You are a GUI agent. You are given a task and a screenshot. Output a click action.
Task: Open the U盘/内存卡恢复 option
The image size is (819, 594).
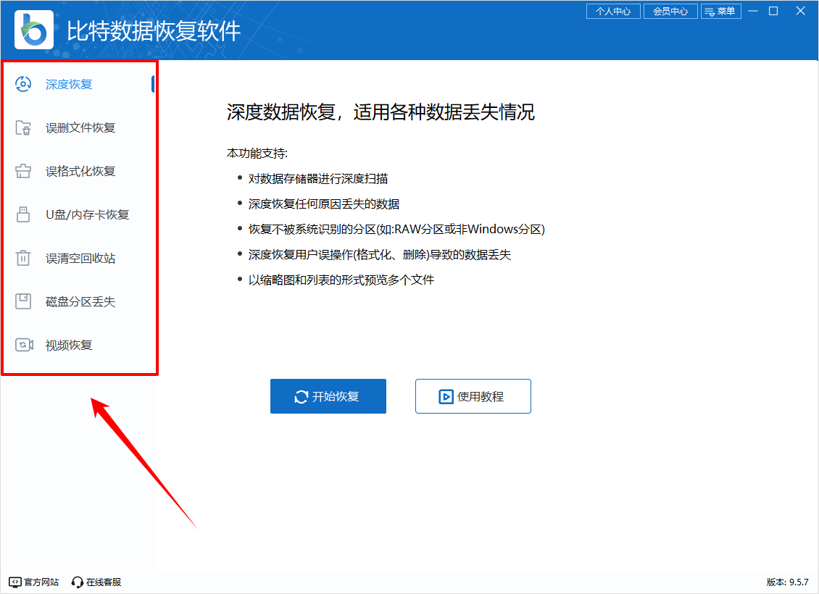[87, 214]
